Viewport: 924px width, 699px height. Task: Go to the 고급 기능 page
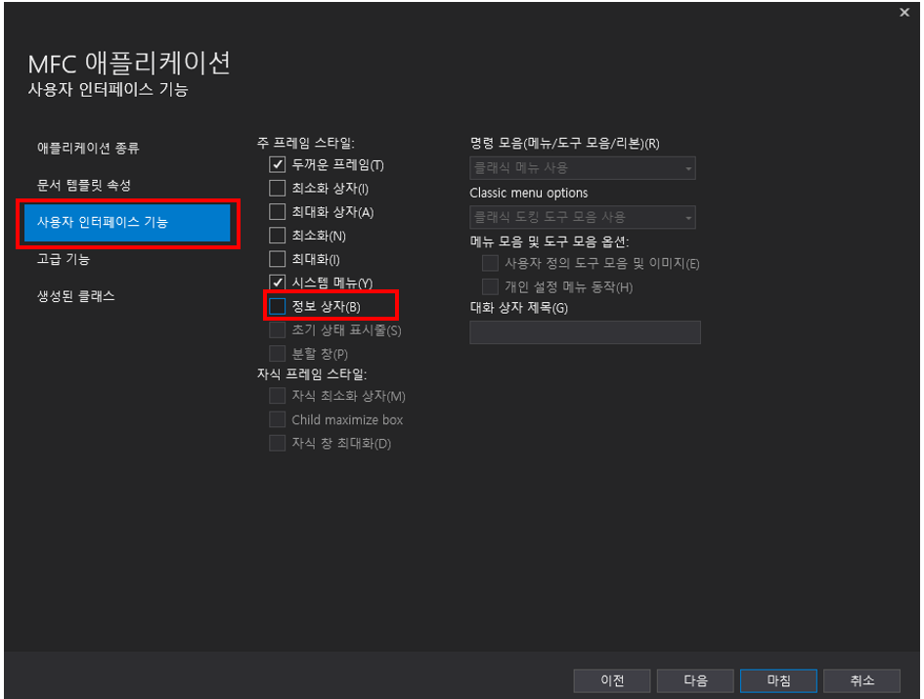pos(63,259)
